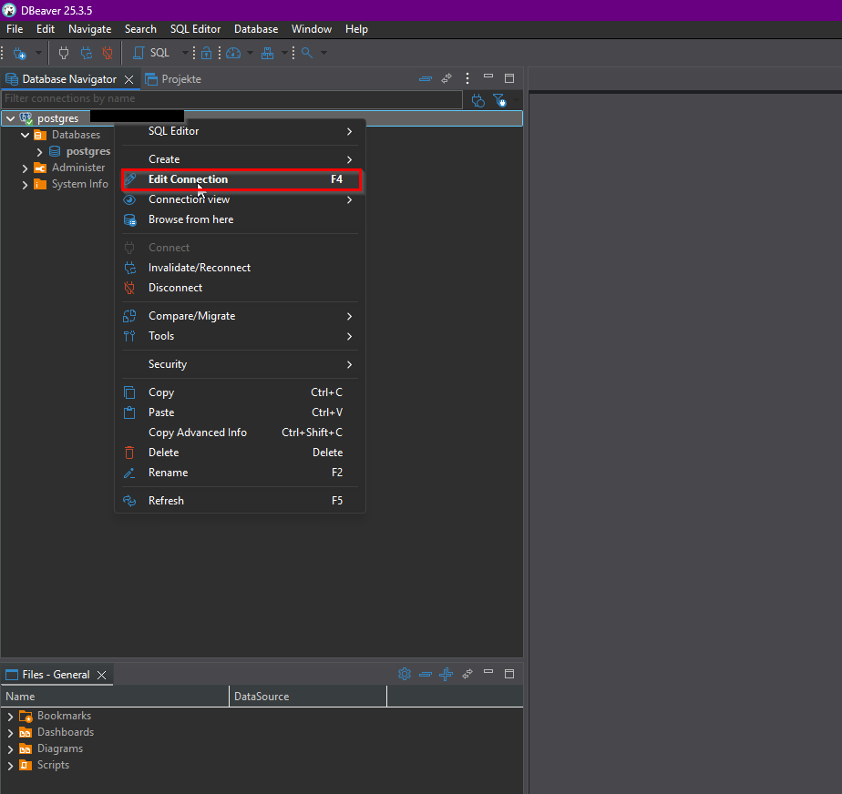Viewport: 842px width, 794px height.
Task: Click the Invalidate/Reconnect icon in main toolbar
Action: click(86, 53)
